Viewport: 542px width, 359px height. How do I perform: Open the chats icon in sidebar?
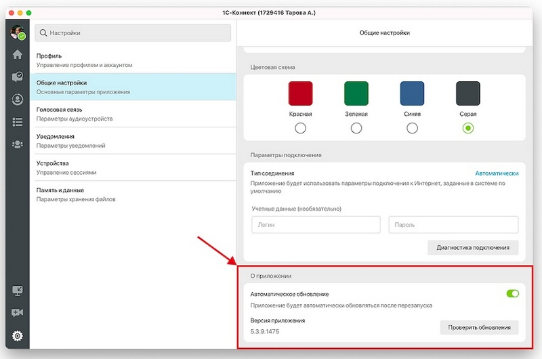coord(18,77)
